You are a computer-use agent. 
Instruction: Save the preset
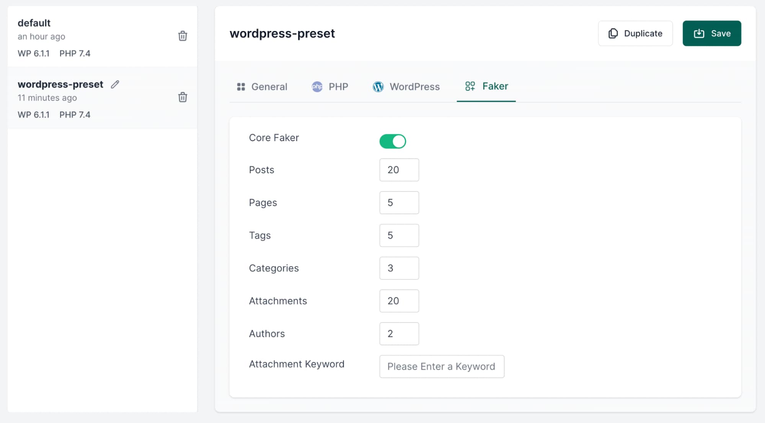(711, 34)
